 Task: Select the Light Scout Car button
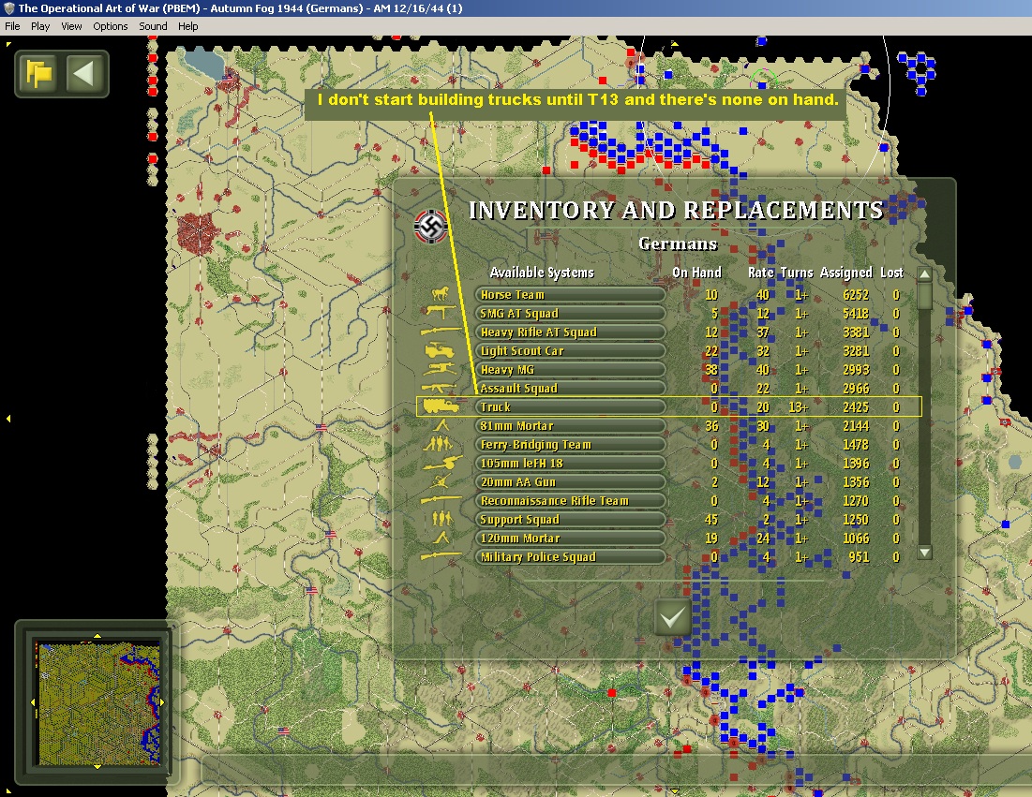[x=570, y=350]
